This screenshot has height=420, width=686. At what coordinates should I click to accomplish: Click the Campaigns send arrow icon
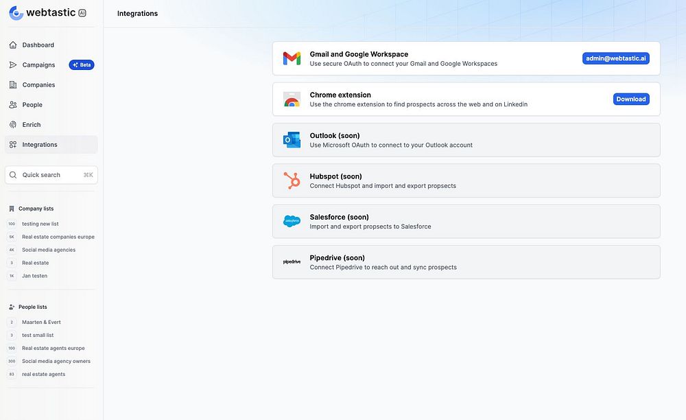click(13, 65)
